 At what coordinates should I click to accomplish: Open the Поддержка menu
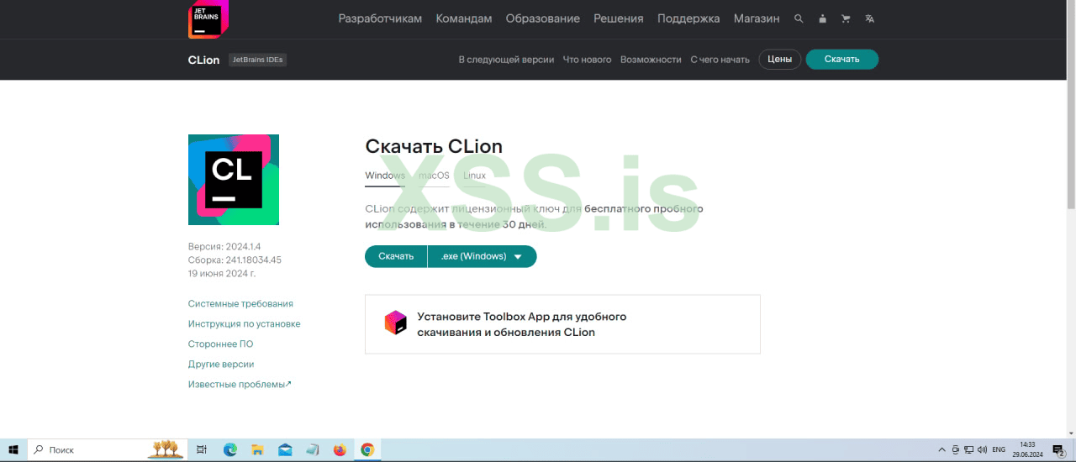point(688,18)
